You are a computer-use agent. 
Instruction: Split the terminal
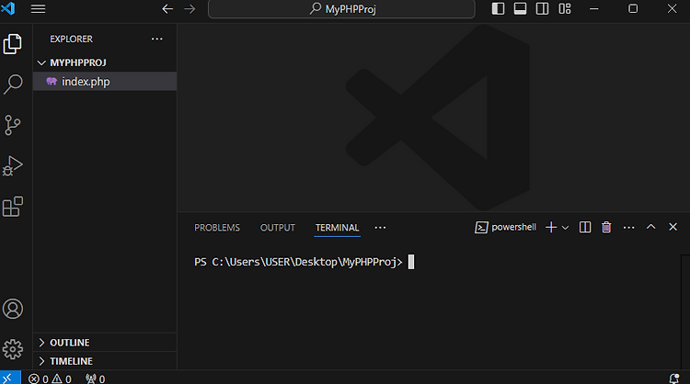pos(585,227)
